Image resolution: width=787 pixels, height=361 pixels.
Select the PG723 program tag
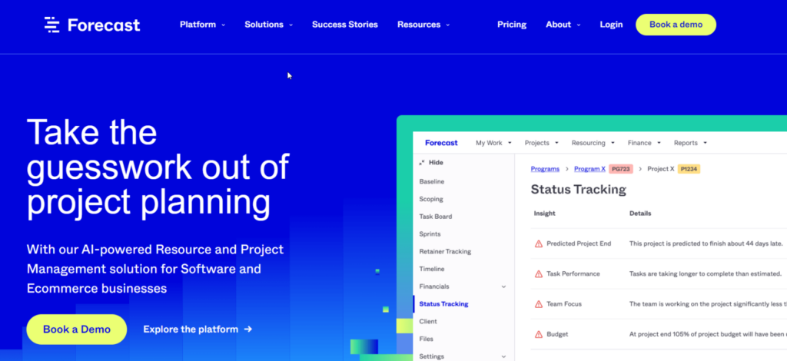click(x=620, y=169)
